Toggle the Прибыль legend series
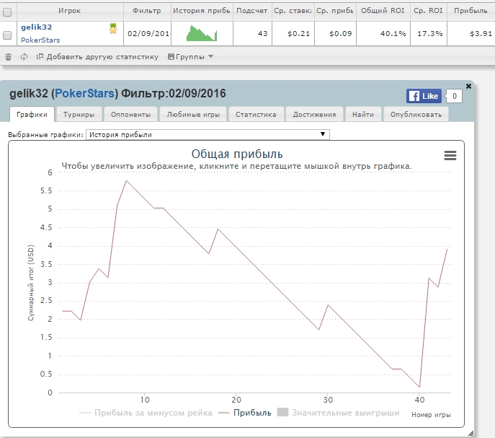Image resolution: width=495 pixels, height=438 pixels. coord(245,413)
